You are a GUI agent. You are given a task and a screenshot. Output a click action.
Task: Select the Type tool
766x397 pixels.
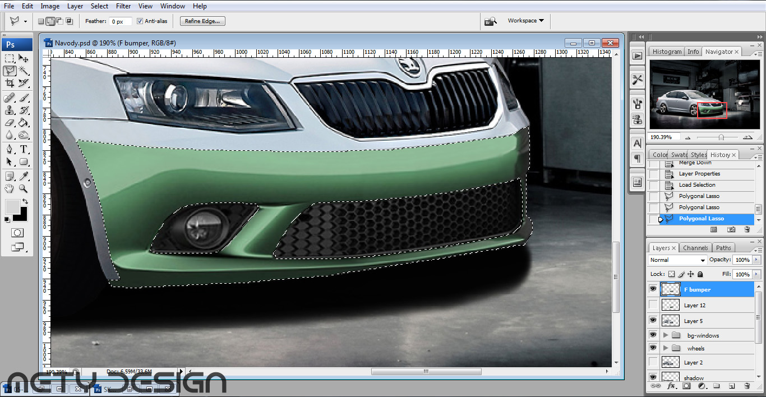(24, 150)
